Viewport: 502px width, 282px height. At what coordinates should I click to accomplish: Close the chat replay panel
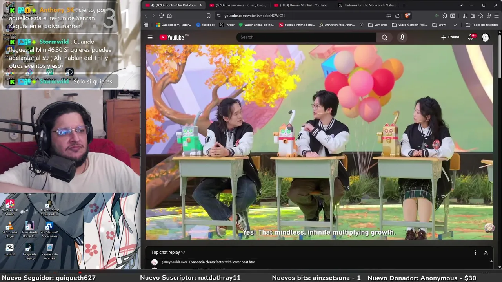486,253
